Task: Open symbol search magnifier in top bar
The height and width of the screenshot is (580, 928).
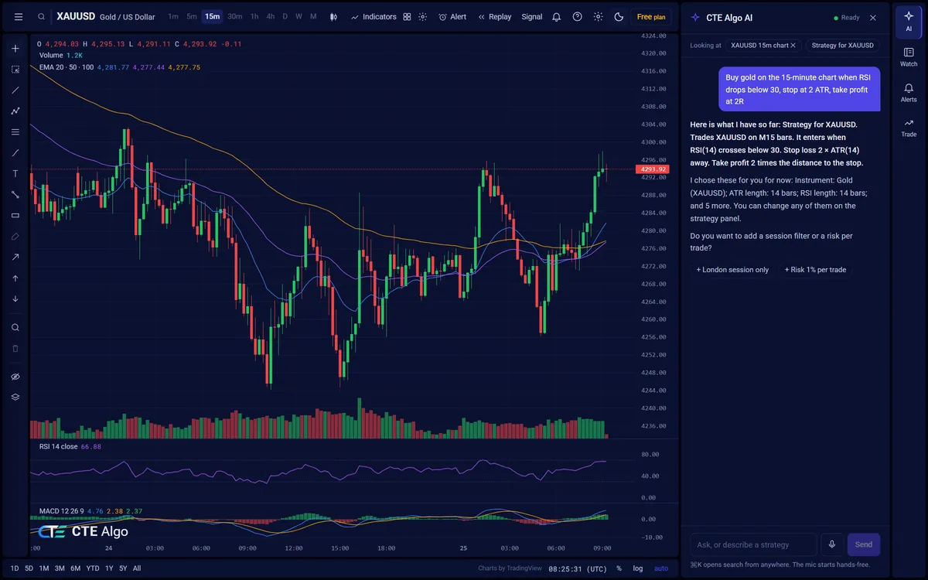Action: coord(41,16)
